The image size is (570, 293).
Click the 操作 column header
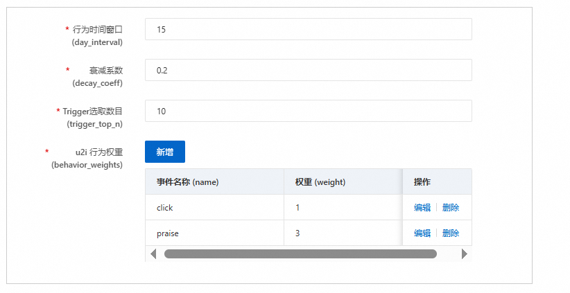point(422,181)
